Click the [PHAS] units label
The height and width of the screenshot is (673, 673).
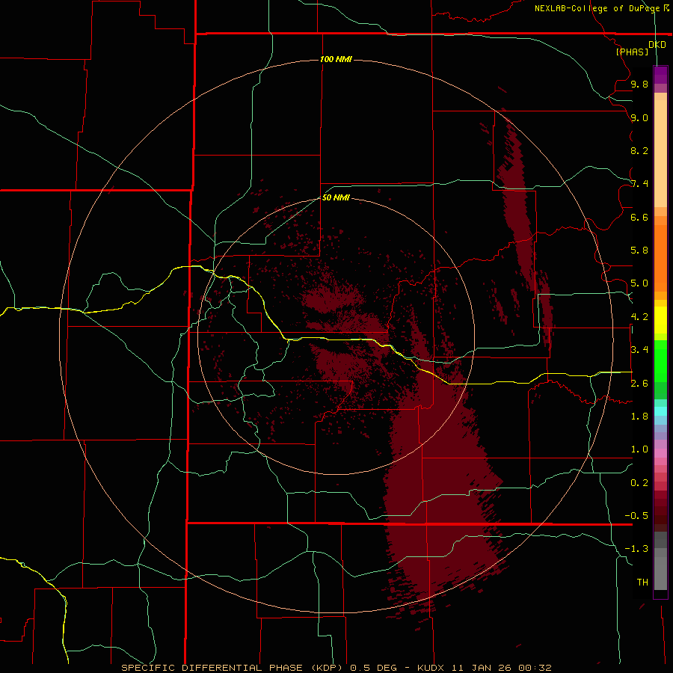[632, 52]
